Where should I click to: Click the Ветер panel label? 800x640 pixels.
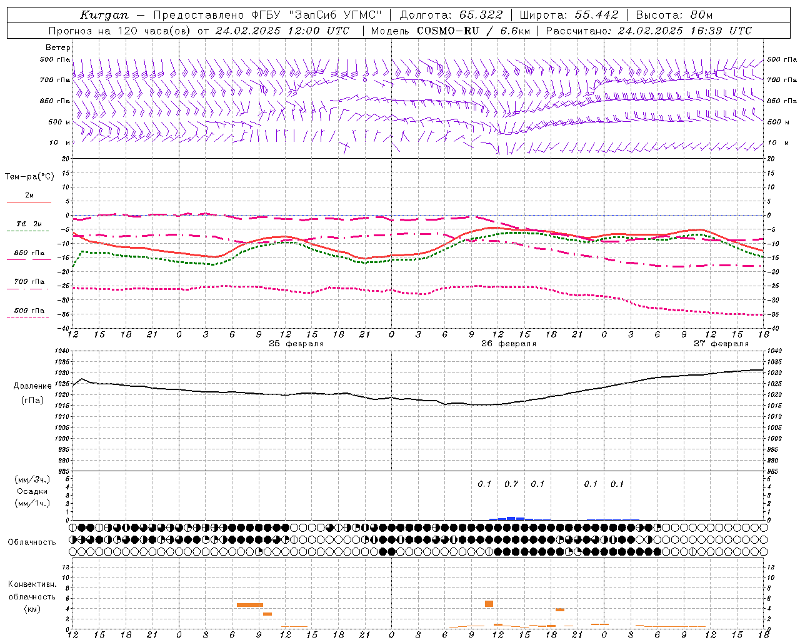point(58,47)
